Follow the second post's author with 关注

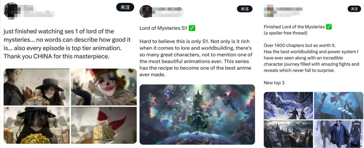point(245,9)
